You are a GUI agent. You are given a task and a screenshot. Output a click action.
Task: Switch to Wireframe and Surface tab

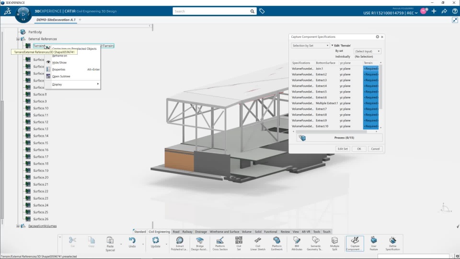pos(224,232)
